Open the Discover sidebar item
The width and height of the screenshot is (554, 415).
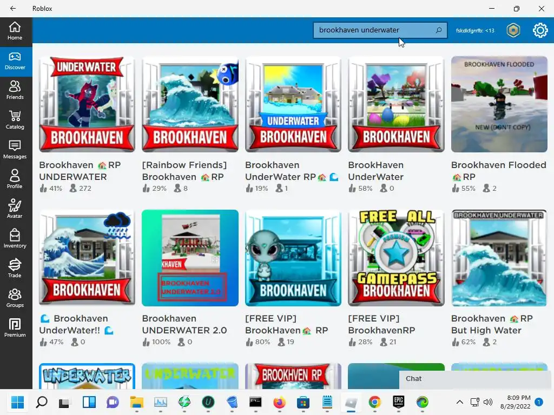pyautogui.click(x=15, y=61)
